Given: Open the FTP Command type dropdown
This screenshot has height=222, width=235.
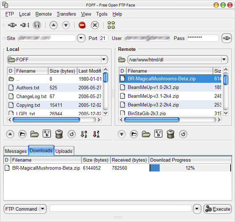Looking at the screenshot, I should click(x=43, y=209).
